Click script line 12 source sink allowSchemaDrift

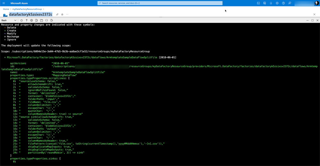pyautogui.click(x=44, y=117)
